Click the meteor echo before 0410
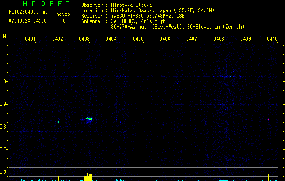The height and width of the screenshot is (181, 285). 269,119
